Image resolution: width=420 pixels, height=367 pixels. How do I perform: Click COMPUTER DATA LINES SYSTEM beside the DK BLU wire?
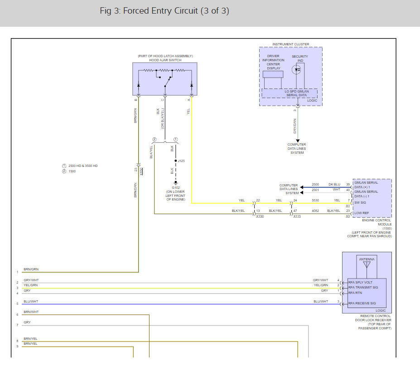coord(289,189)
